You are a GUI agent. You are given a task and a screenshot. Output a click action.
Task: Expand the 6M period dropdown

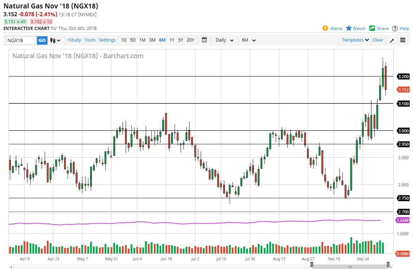click(249, 40)
